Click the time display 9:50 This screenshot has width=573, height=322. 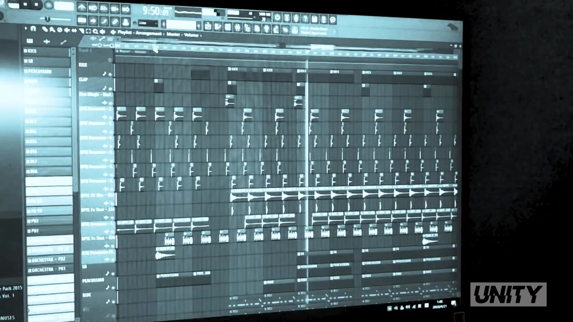[x=155, y=10]
